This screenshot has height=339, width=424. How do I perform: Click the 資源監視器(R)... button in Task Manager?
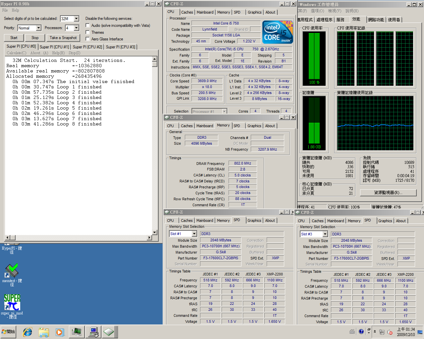[388, 193]
